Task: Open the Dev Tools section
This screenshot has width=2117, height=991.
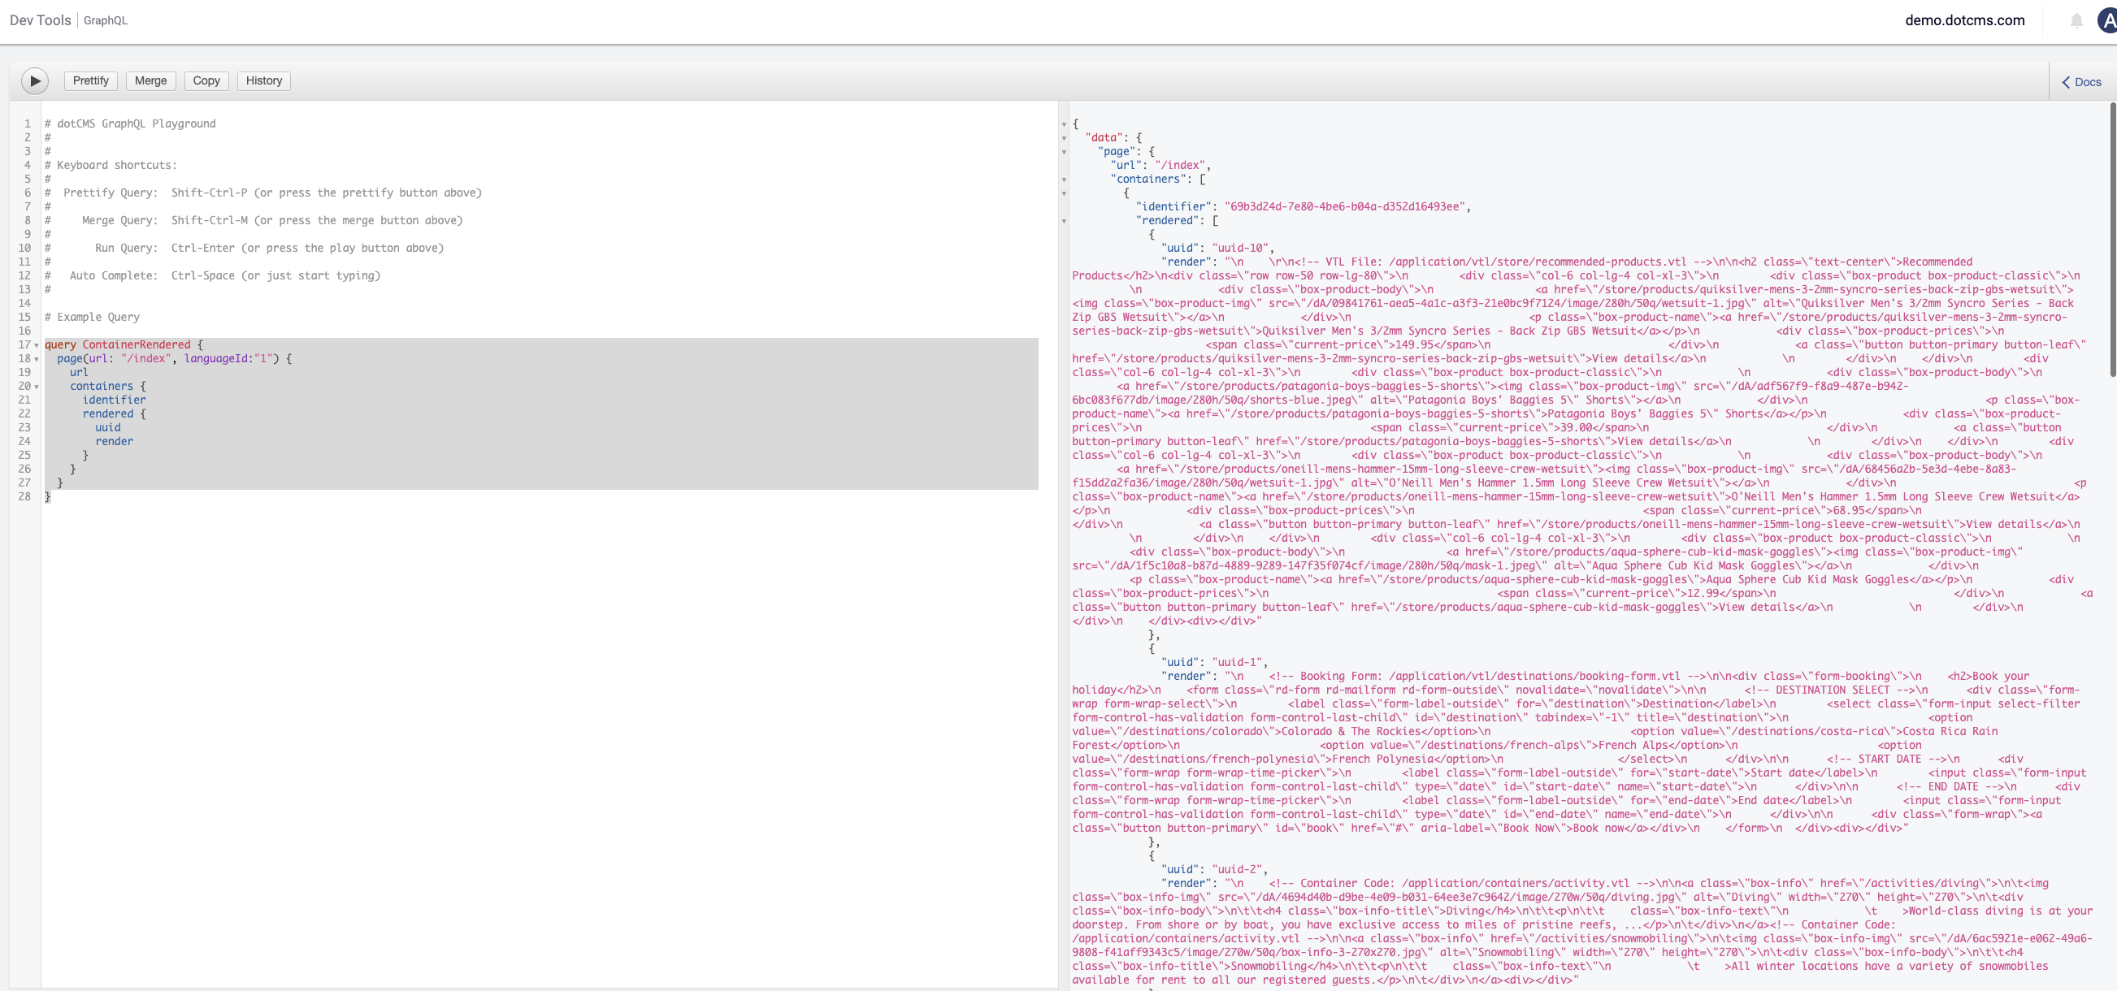Action: tap(39, 19)
